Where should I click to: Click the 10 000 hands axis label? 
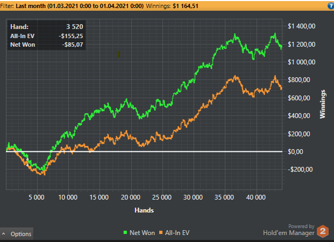[68, 197]
